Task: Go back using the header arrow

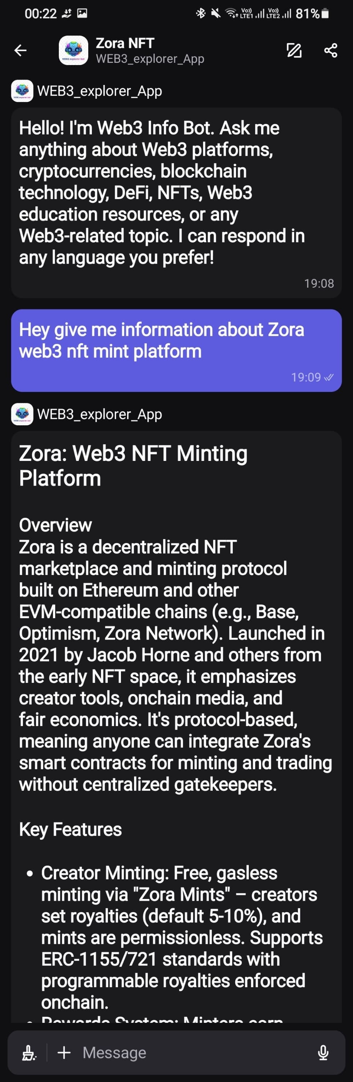Action: click(20, 51)
